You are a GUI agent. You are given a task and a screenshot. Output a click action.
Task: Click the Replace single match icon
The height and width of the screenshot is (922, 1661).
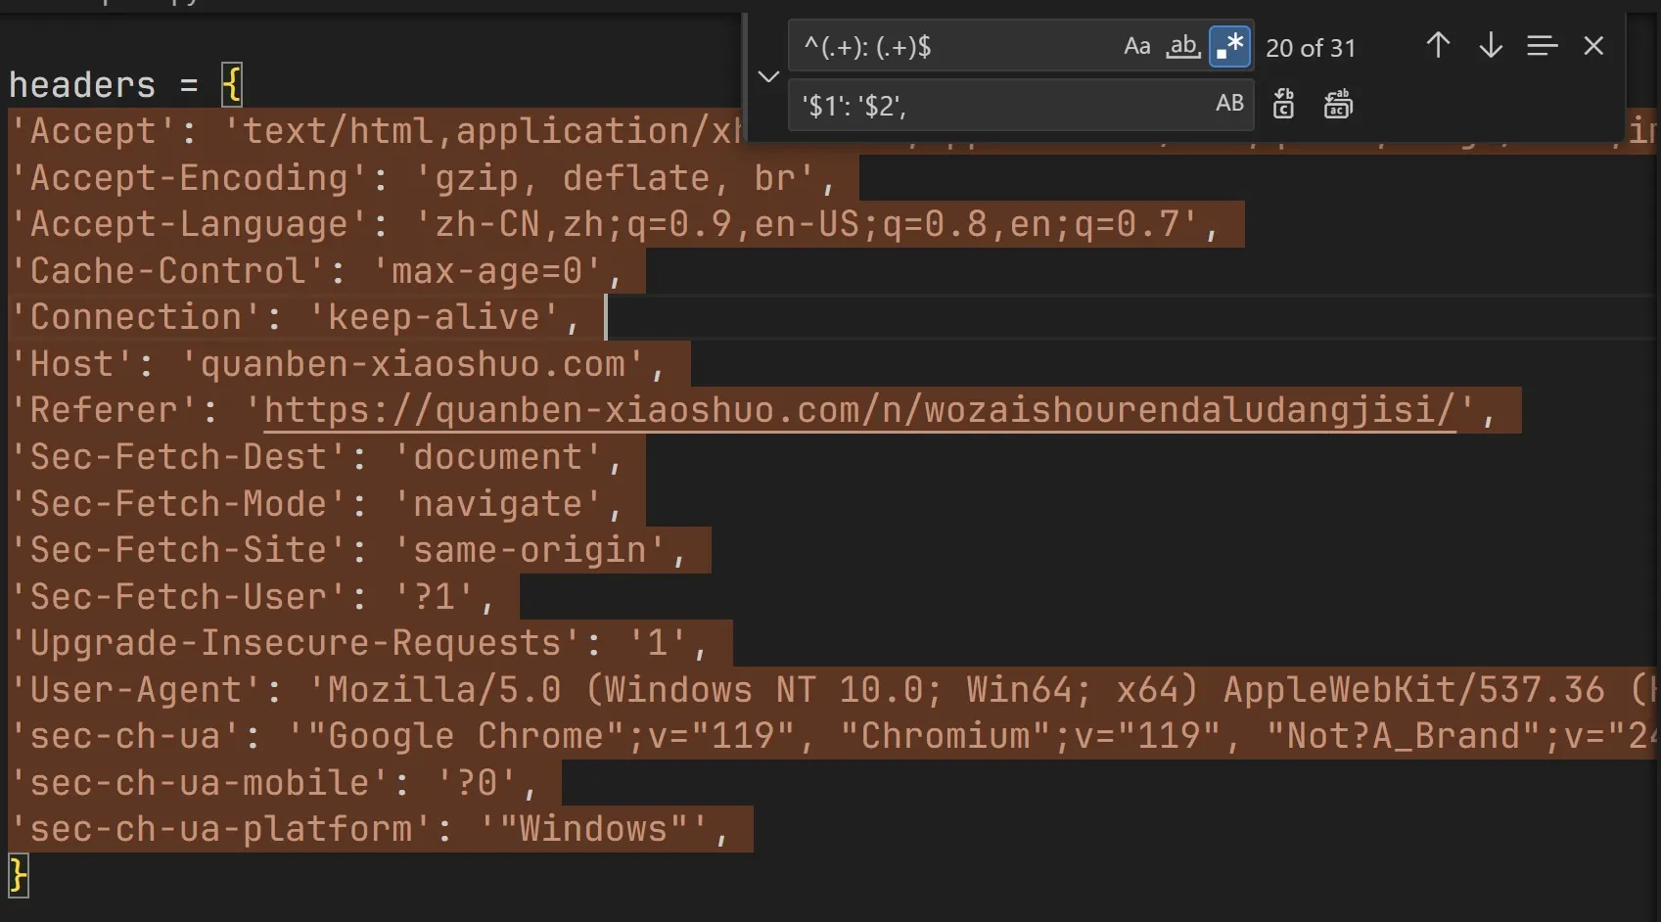[x=1283, y=104]
